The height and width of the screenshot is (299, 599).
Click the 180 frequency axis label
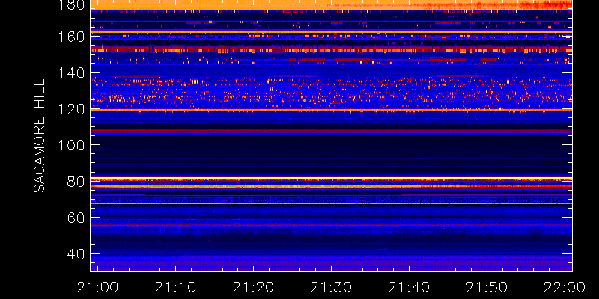point(70,4)
